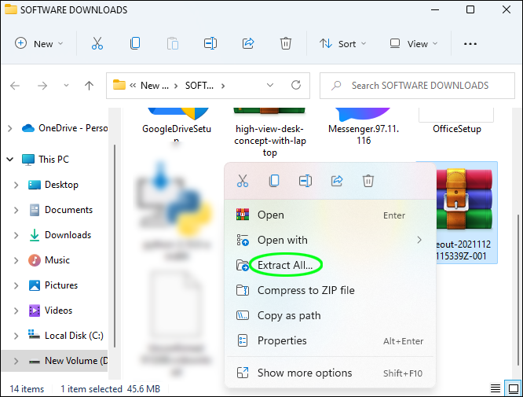Select the GoogleDriveSetup file
The image size is (523, 397).
(x=177, y=125)
